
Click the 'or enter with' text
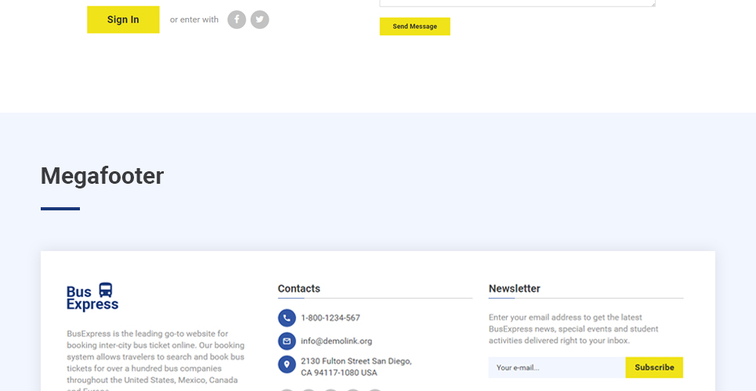194,20
